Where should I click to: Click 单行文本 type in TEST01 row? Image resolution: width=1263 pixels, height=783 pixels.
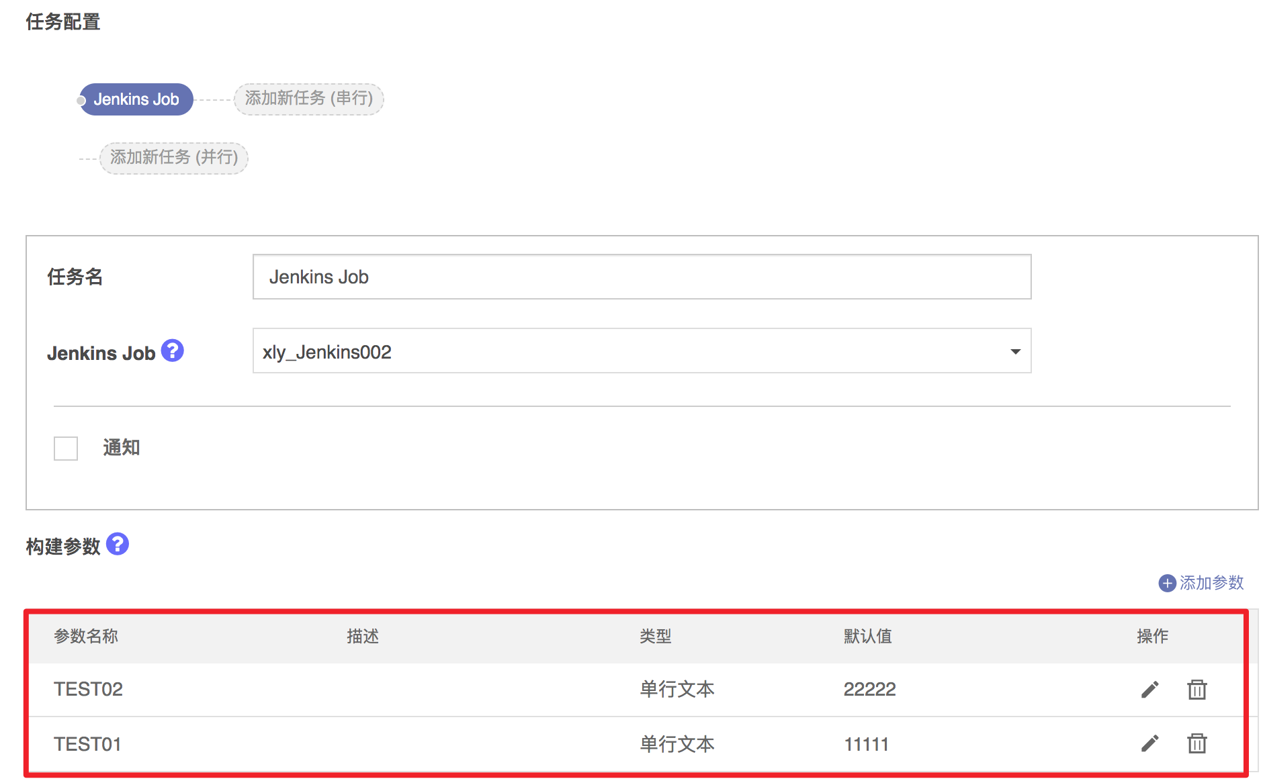pyautogui.click(x=677, y=744)
